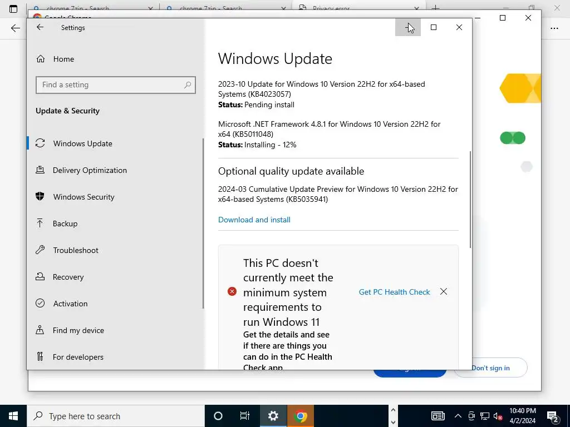Click Download and install link

coord(254,220)
